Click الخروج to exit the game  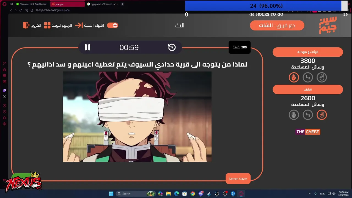(36, 25)
